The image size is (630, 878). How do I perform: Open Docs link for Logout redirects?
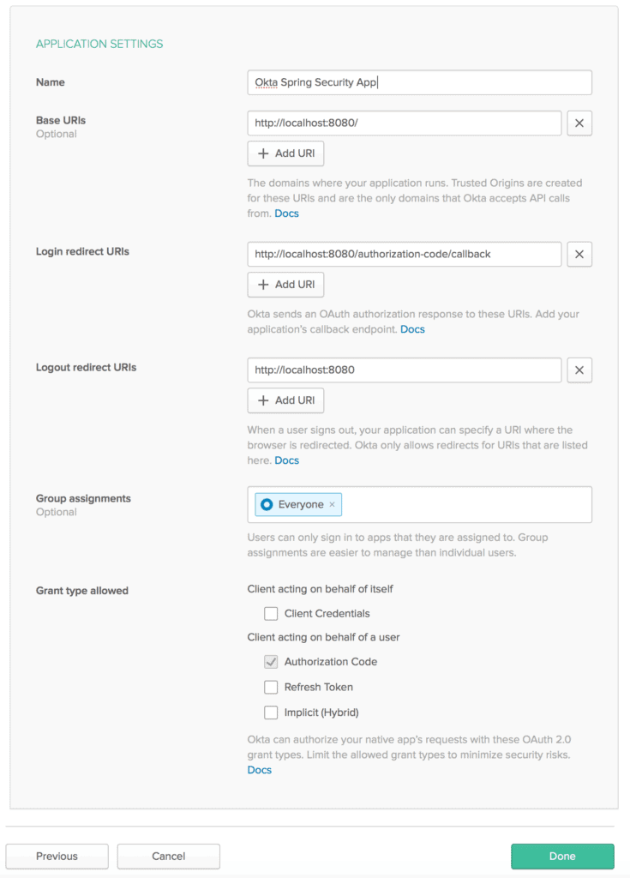(287, 460)
